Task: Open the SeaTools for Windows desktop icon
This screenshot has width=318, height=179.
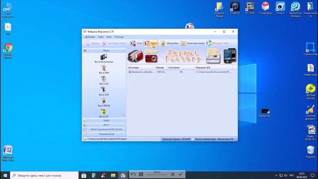Action: click(295, 9)
